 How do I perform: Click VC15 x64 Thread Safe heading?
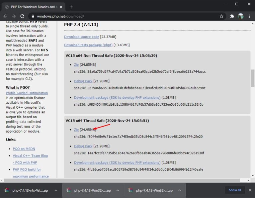click(x=107, y=121)
